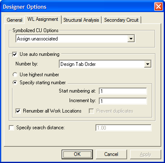Screen dimensions: 165x163
Task: Click the search distance value field
Action: click(123, 128)
